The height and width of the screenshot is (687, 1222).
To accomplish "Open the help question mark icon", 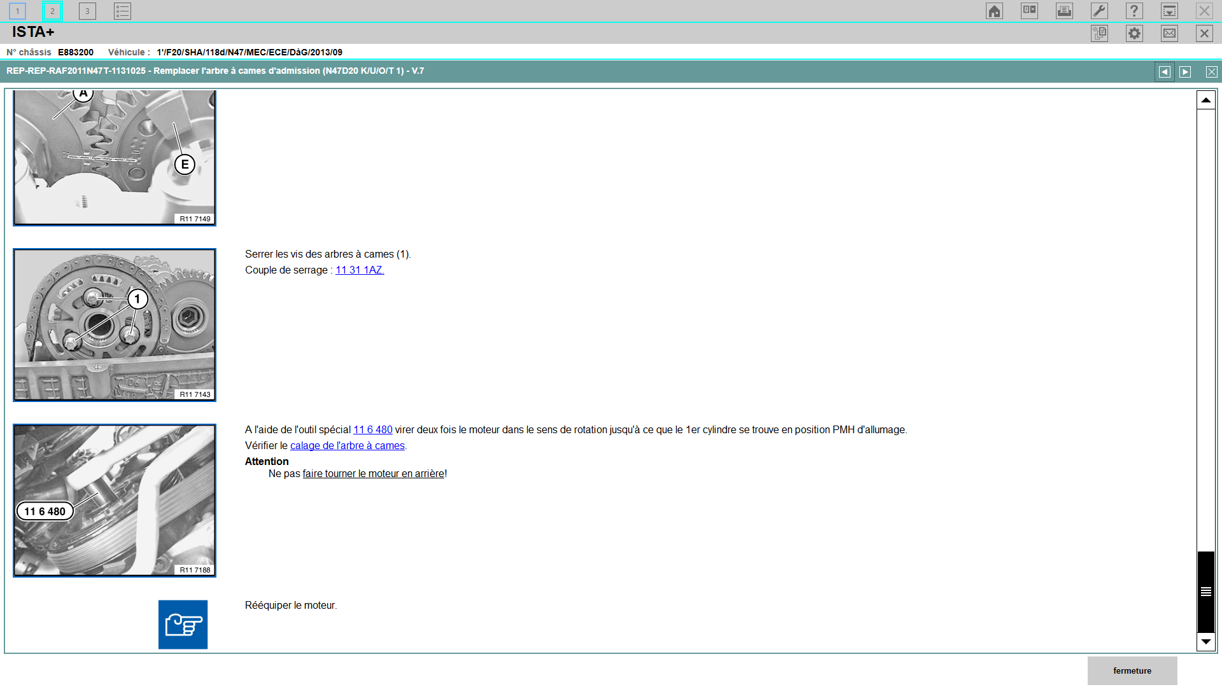I will (x=1134, y=11).
